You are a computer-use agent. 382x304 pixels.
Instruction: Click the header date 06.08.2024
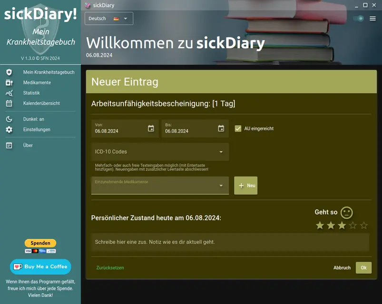(99, 55)
